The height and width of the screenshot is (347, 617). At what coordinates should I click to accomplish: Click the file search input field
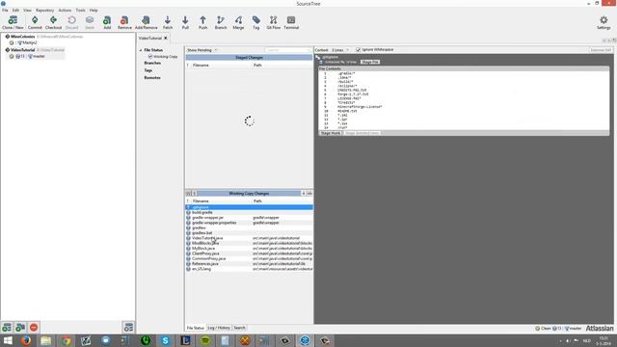288,50
